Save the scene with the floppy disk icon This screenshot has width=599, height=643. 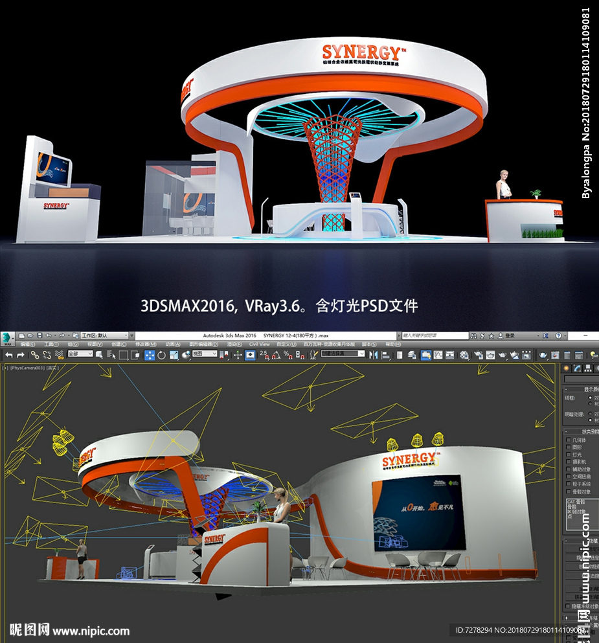(x=40, y=335)
